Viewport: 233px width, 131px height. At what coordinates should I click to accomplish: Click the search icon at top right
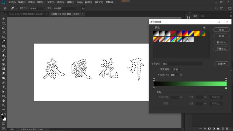click(217, 8)
